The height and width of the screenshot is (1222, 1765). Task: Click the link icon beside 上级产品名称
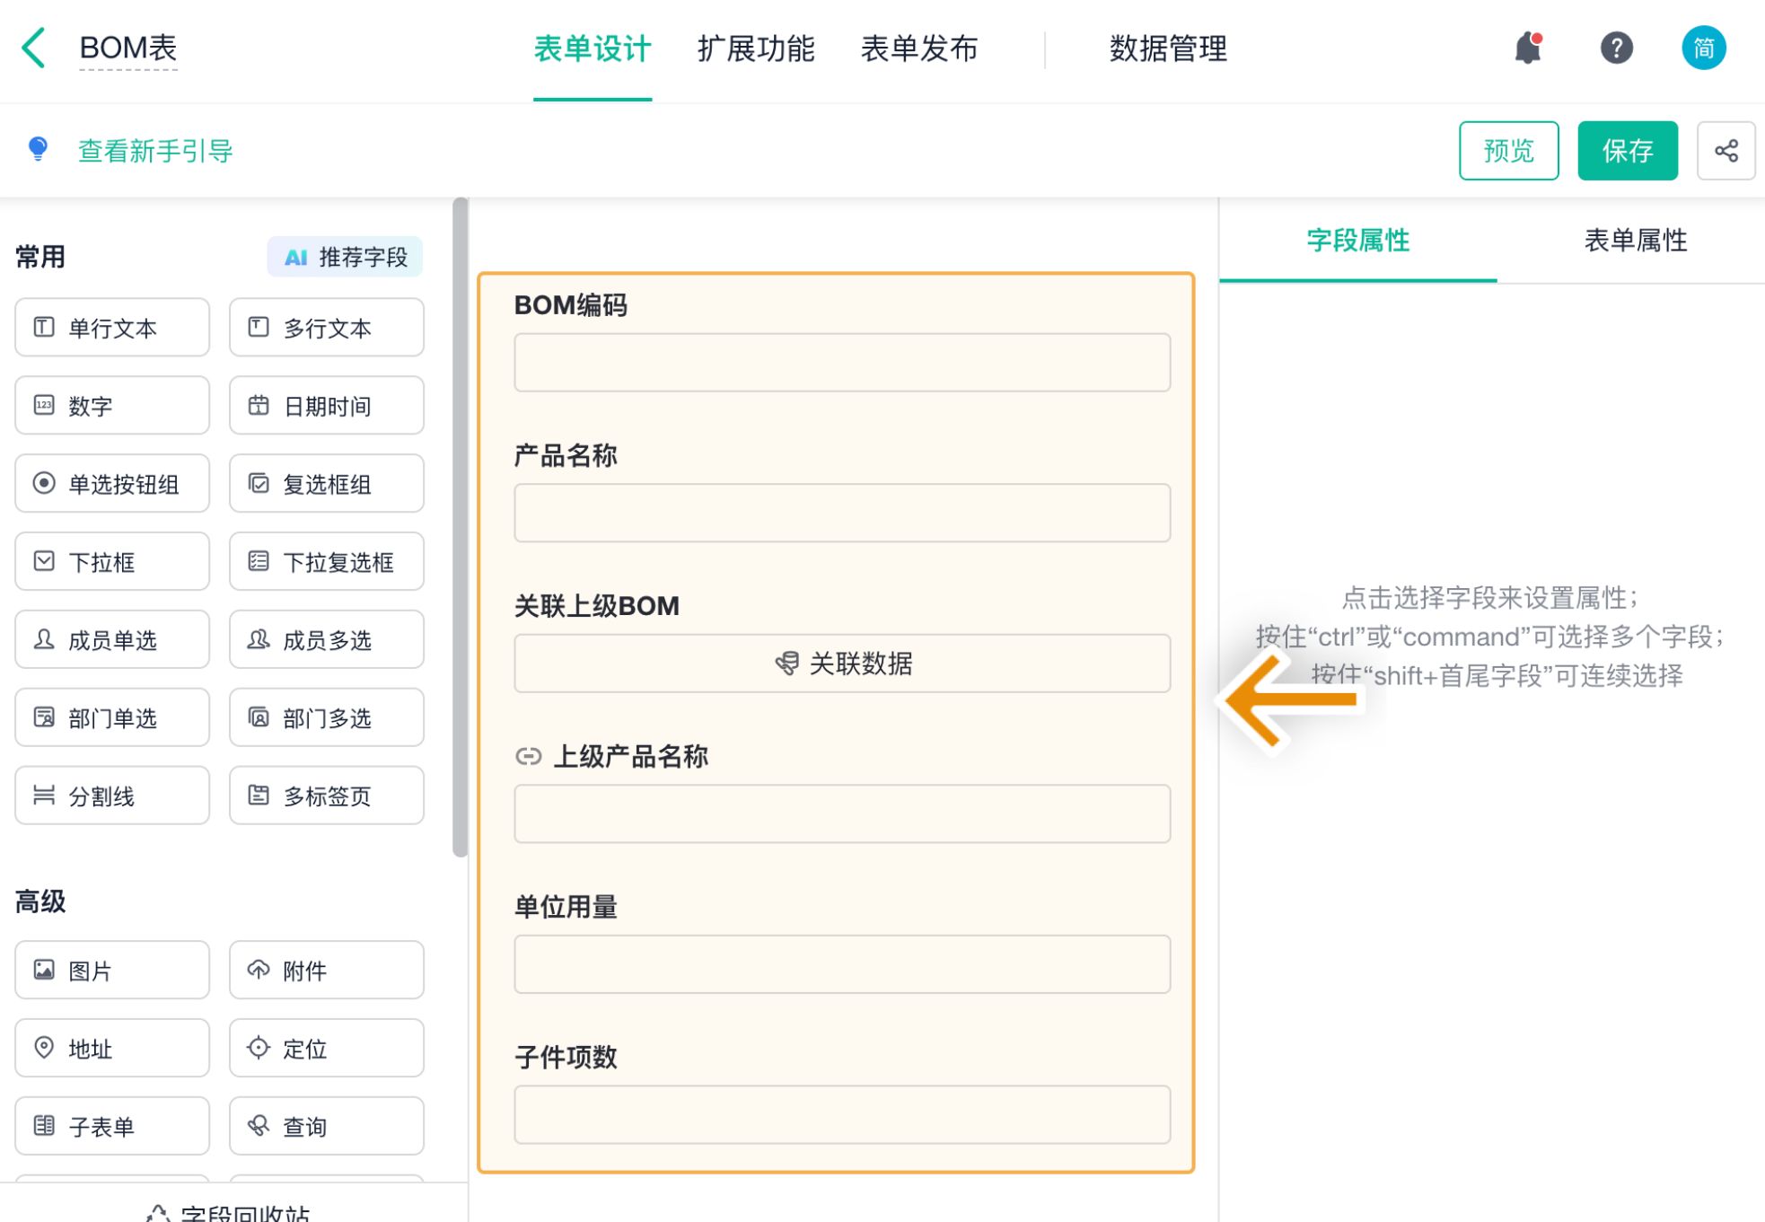[x=528, y=756]
